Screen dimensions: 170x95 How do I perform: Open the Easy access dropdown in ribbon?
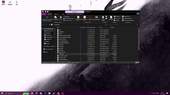106,18
